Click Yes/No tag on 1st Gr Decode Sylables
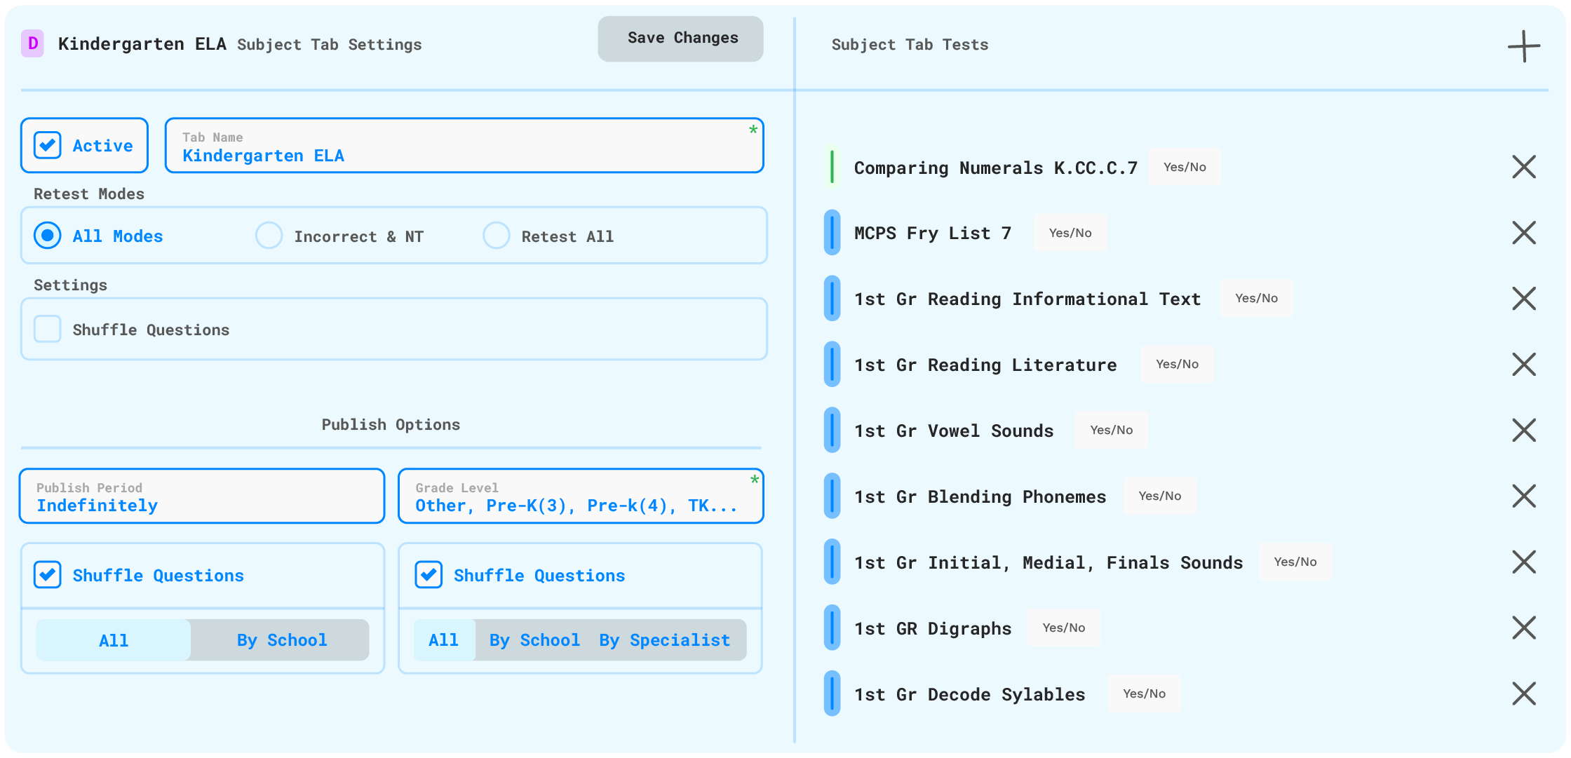The image size is (1571, 758). [x=1144, y=693]
